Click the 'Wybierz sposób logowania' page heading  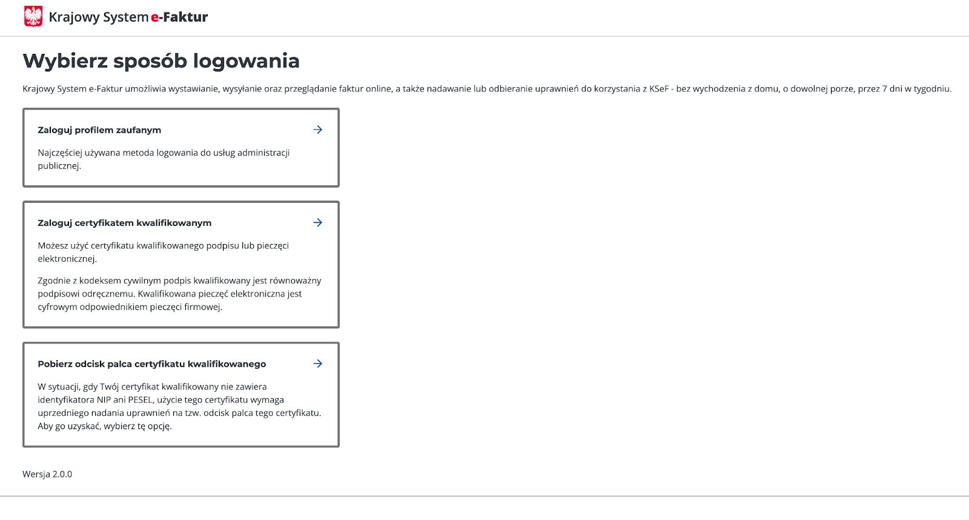pos(161,61)
